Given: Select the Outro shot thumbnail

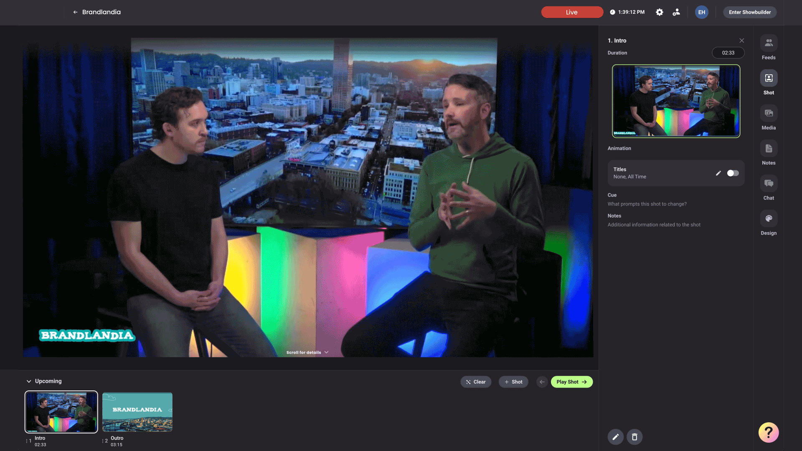Looking at the screenshot, I should pyautogui.click(x=137, y=412).
